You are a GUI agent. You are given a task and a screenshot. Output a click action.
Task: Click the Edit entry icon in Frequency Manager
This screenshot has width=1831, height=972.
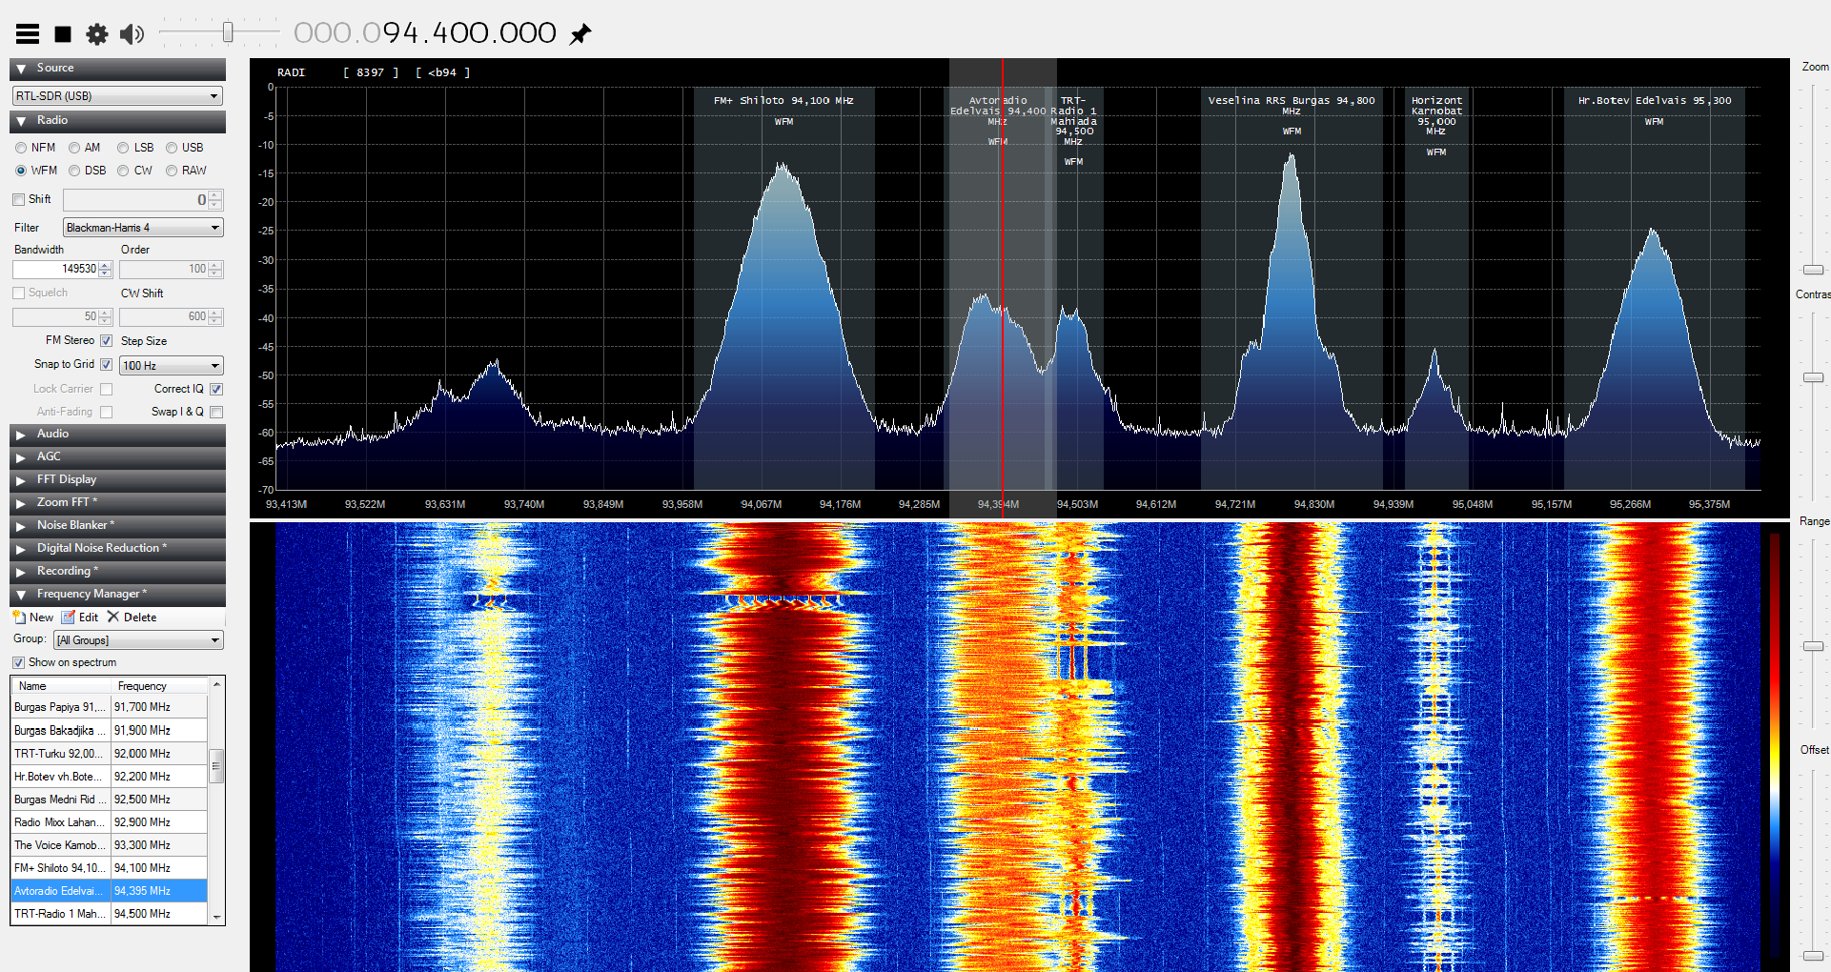tap(69, 618)
